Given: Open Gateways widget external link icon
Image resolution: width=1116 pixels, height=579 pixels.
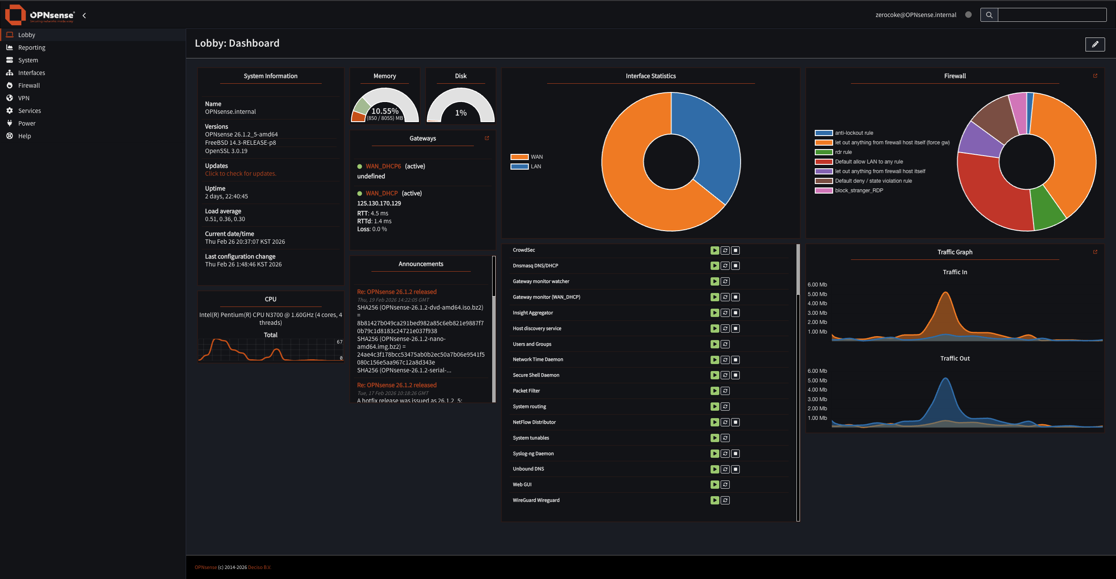Looking at the screenshot, I should (487, 138).
